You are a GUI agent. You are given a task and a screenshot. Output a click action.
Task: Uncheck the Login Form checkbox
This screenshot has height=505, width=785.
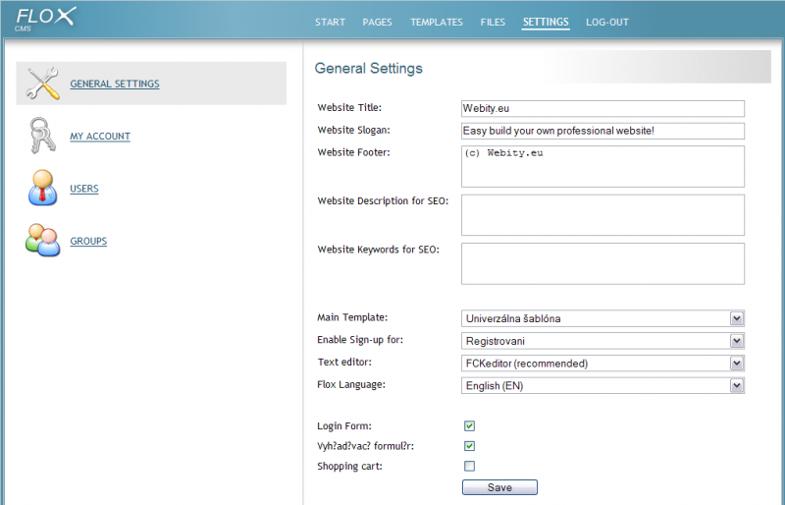(x=469, y=425)
